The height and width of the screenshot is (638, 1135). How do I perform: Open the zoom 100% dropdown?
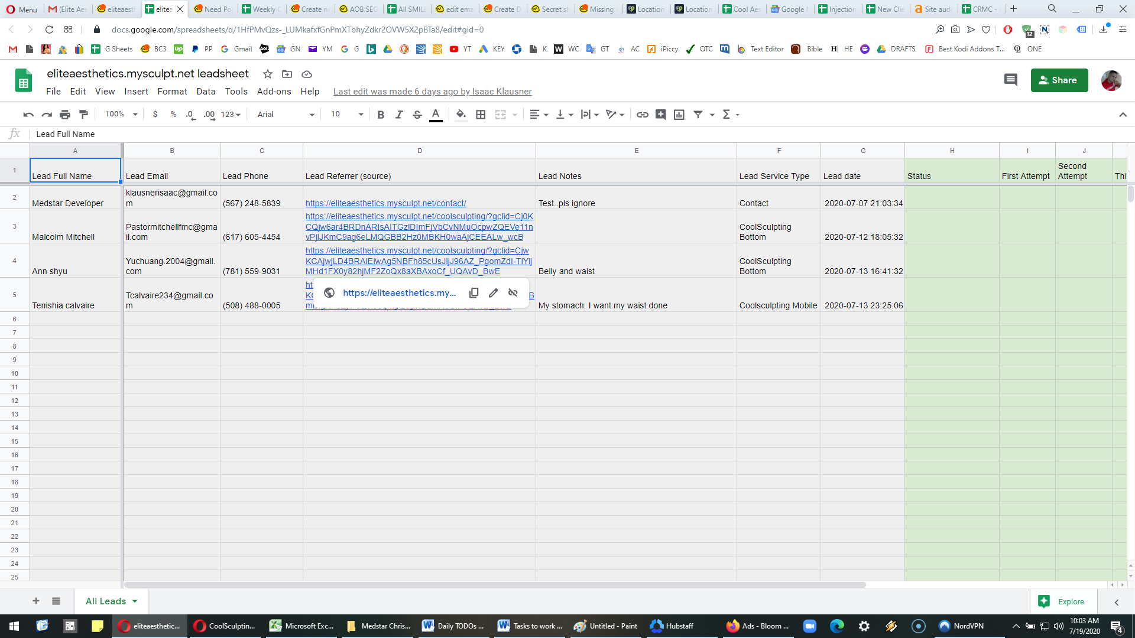pos(121,115)
